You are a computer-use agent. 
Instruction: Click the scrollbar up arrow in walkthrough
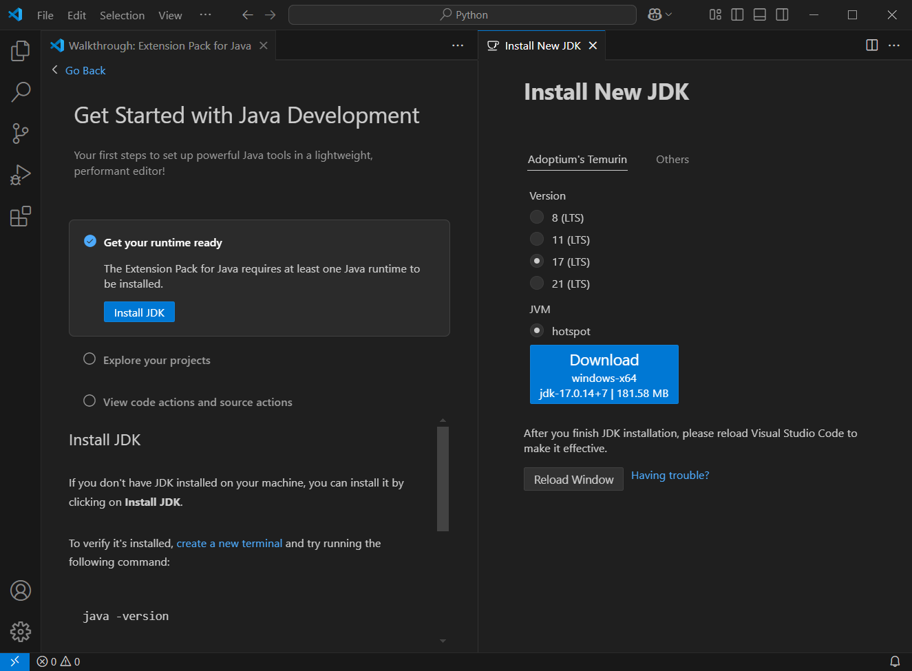[x=443, y=420]
